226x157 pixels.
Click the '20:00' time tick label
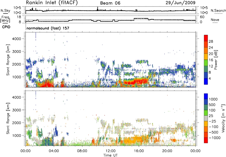click(x=167, y=151)
